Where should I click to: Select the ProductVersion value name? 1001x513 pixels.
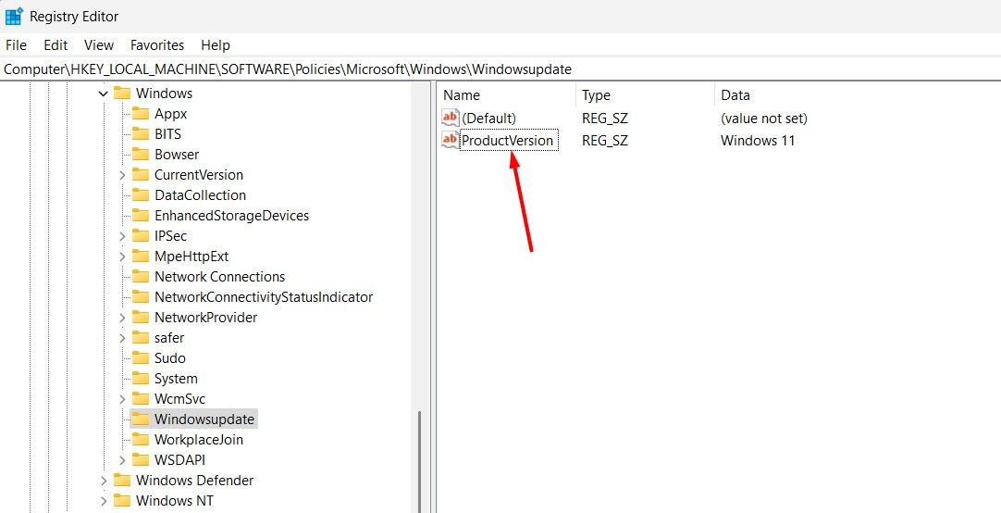click(508, 141)
